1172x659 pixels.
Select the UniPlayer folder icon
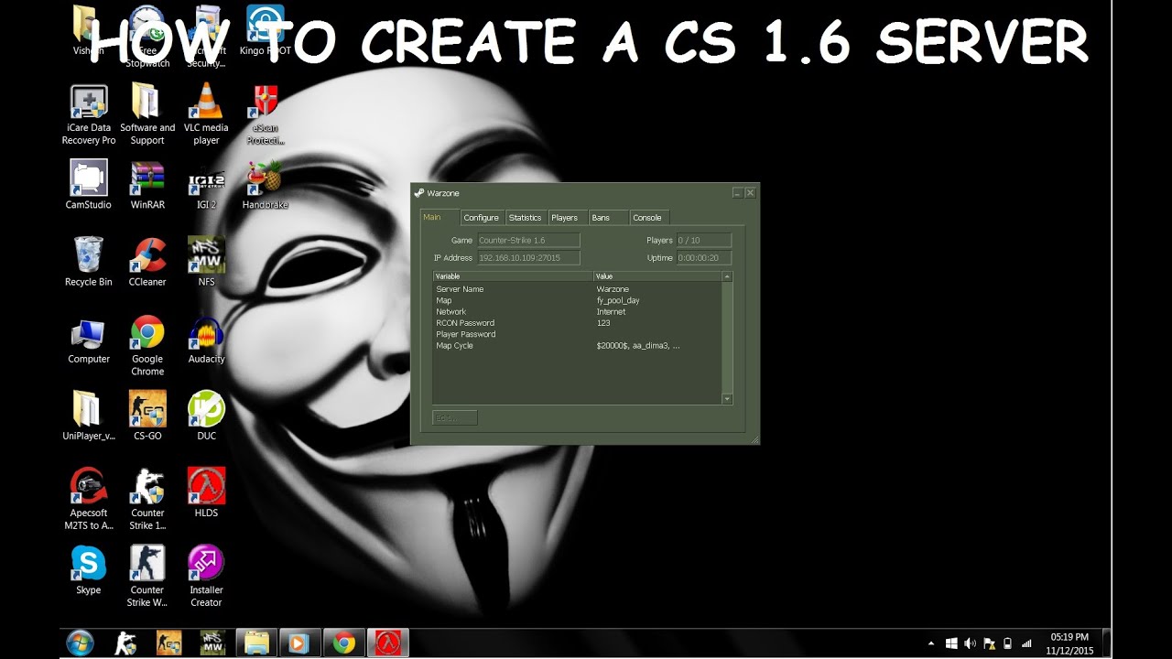click(89, 416)
